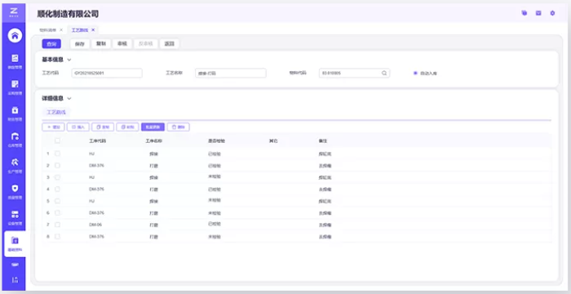
Task: Switch to the first inactive page tab
Action: tap(48, 30)
